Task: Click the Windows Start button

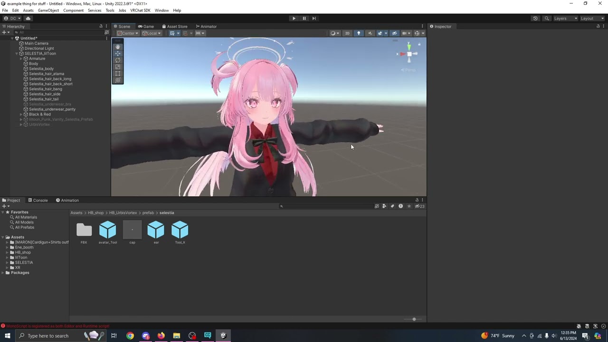Action: (x=8, y=336)
